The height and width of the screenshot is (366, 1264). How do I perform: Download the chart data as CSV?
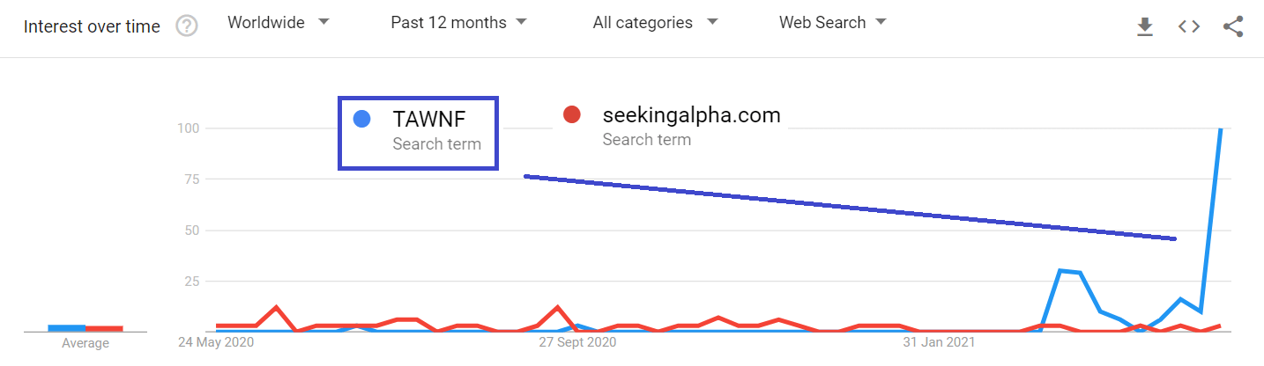point(1144,27)
